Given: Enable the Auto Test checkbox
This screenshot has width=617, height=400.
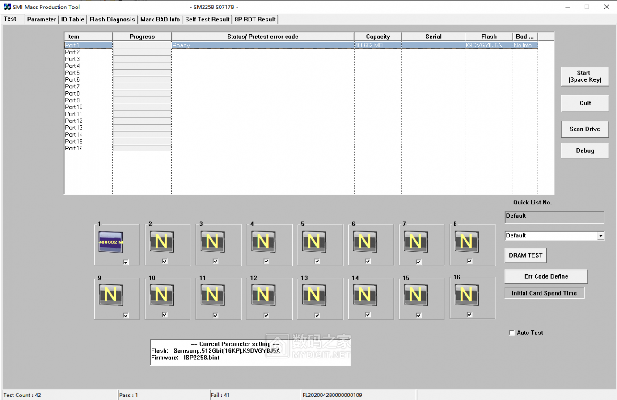Looking at the screenshot, I should pyautogui.click(x=512, y=333).
